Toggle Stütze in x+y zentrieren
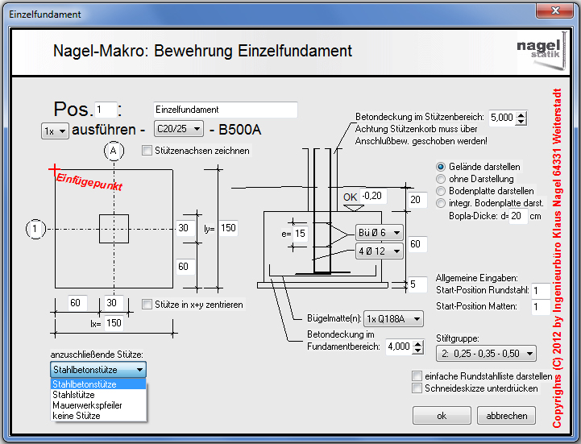This screenshot has width=581, height=444. click(x=147, y=305)
